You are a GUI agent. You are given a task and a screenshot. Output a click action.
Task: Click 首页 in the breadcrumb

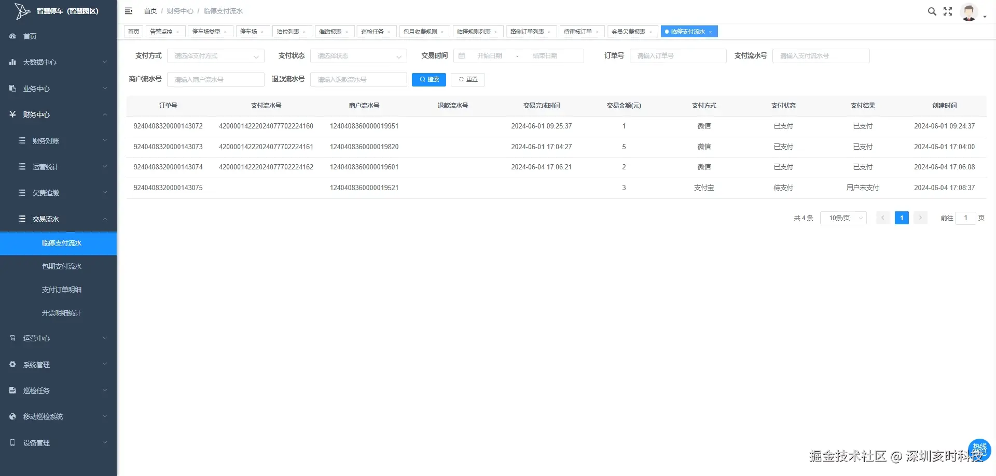pos(150,11)
